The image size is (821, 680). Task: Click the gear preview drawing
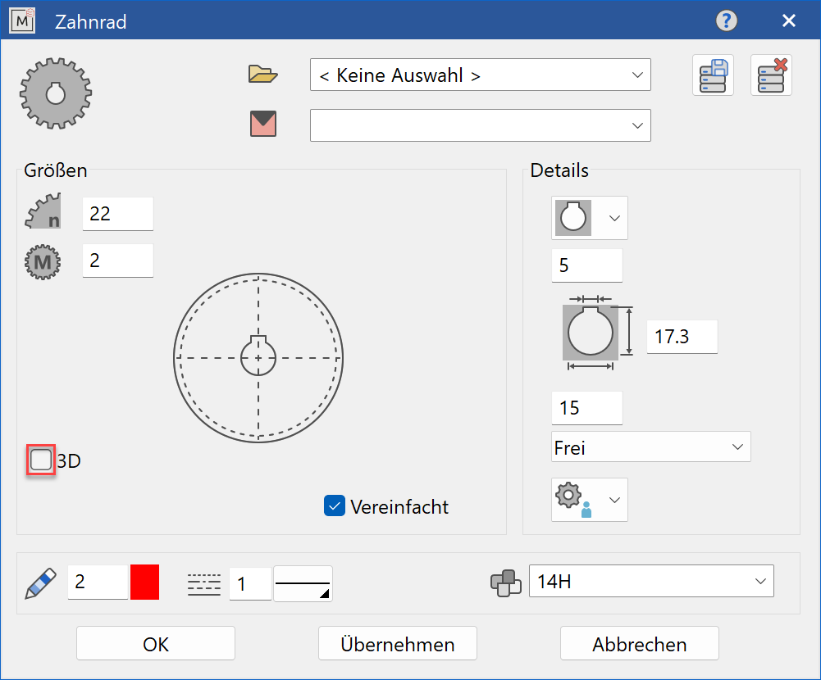(x=258, y=358)
